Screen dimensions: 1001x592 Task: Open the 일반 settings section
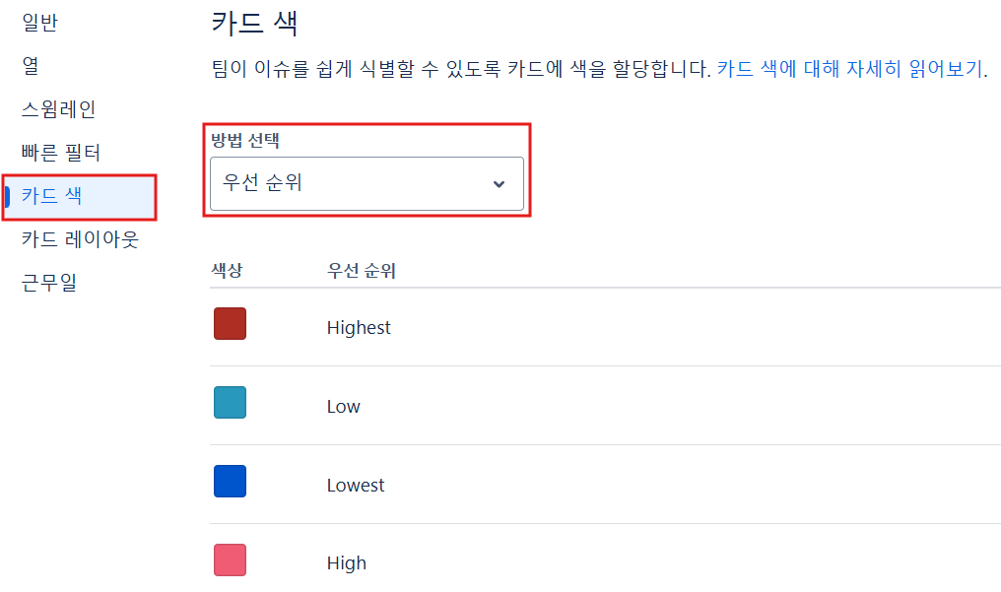(39, 23)
